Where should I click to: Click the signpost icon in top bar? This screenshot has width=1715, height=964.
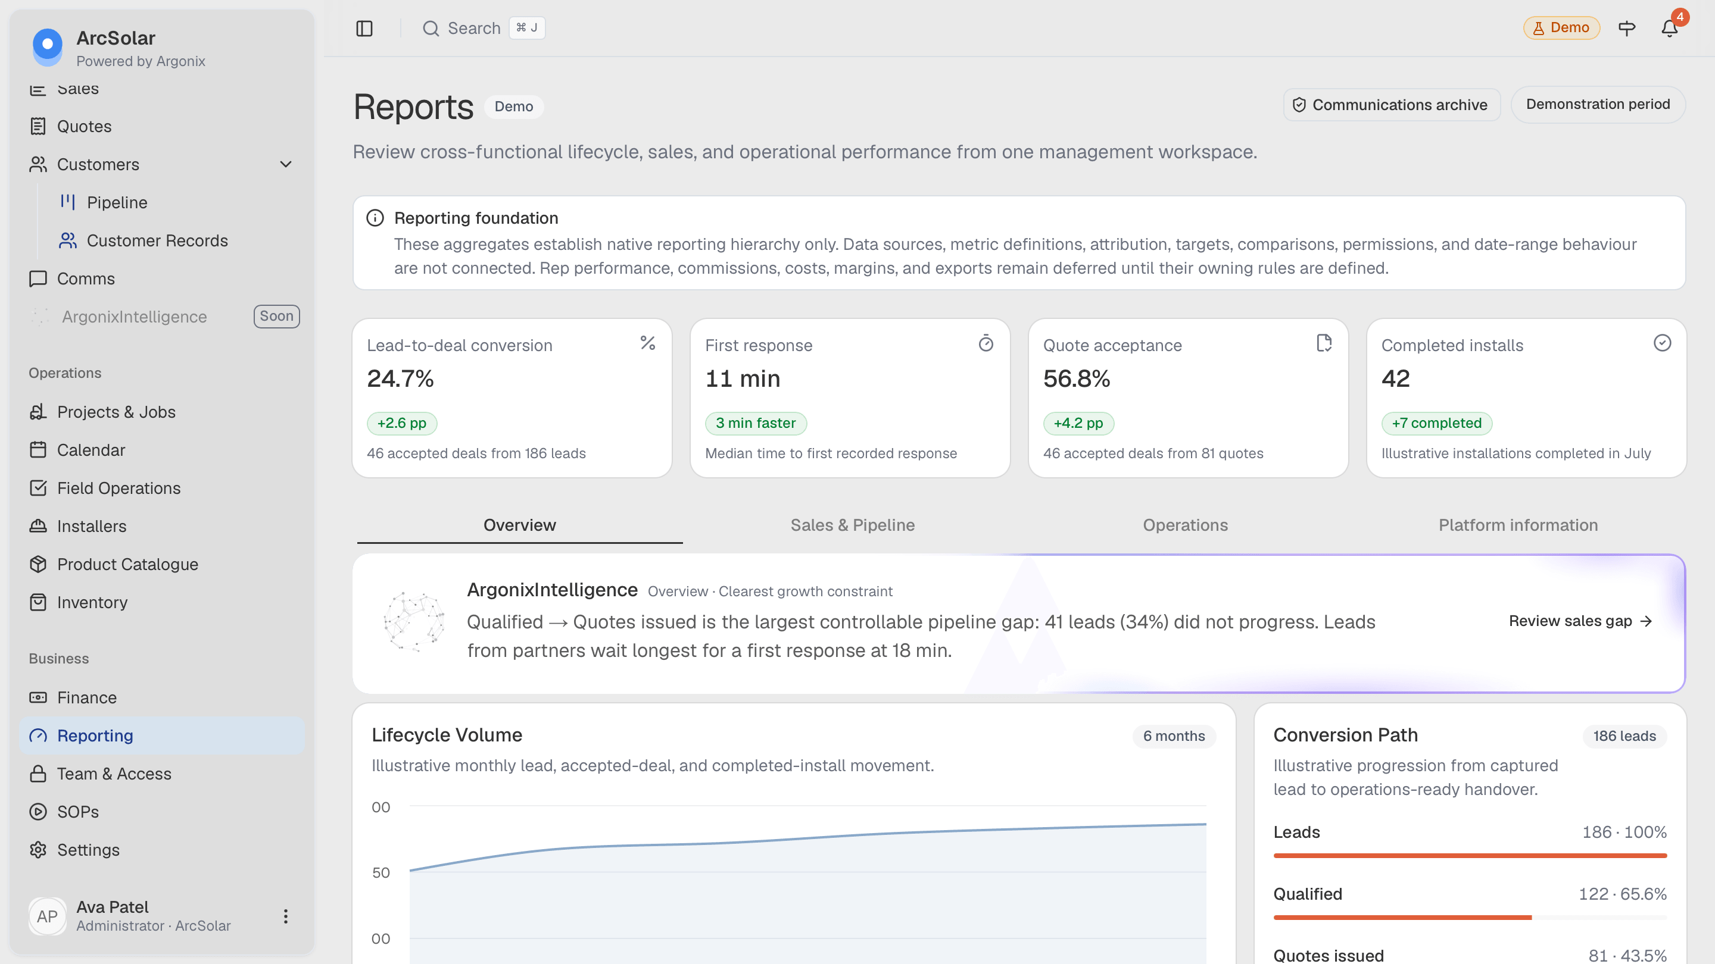tap(1626, 28)
